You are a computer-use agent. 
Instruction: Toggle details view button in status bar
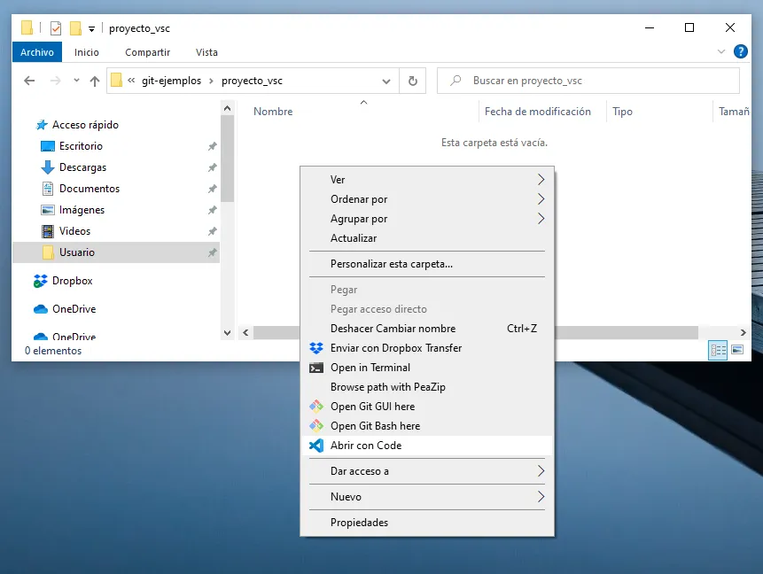click(718, 350)
